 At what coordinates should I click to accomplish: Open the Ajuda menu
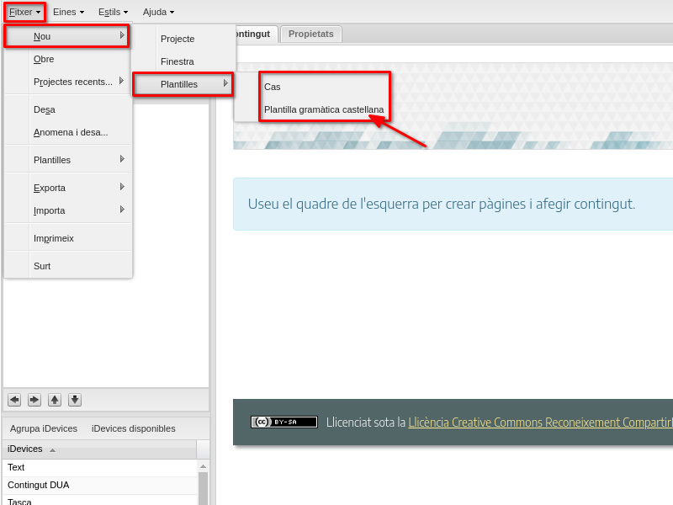[x=158, y=12]
